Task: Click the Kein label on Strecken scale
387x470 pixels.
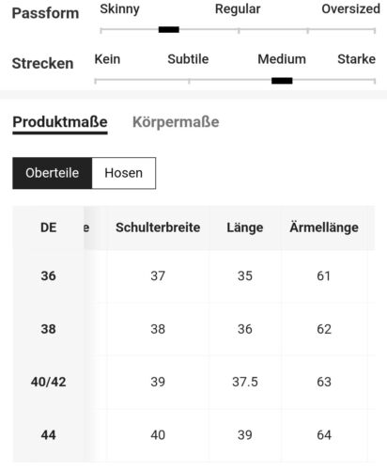Action: (107, 59)
